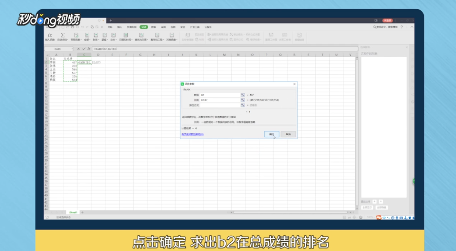Image resolution: width=456 pixels, height=251 pixels.
Task: Switch to the 视图 ribbon tab
Action: click(x=173, y=27)
